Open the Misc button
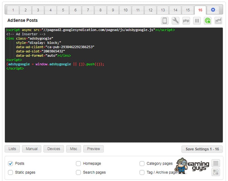 click(x=74, y=149)
